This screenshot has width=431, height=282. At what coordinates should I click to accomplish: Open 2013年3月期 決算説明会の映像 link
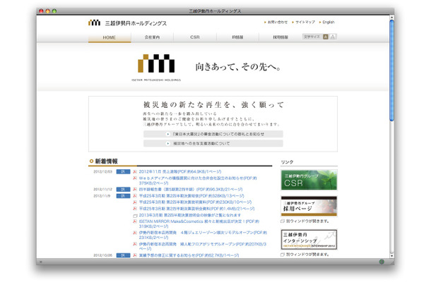point(189,215)
